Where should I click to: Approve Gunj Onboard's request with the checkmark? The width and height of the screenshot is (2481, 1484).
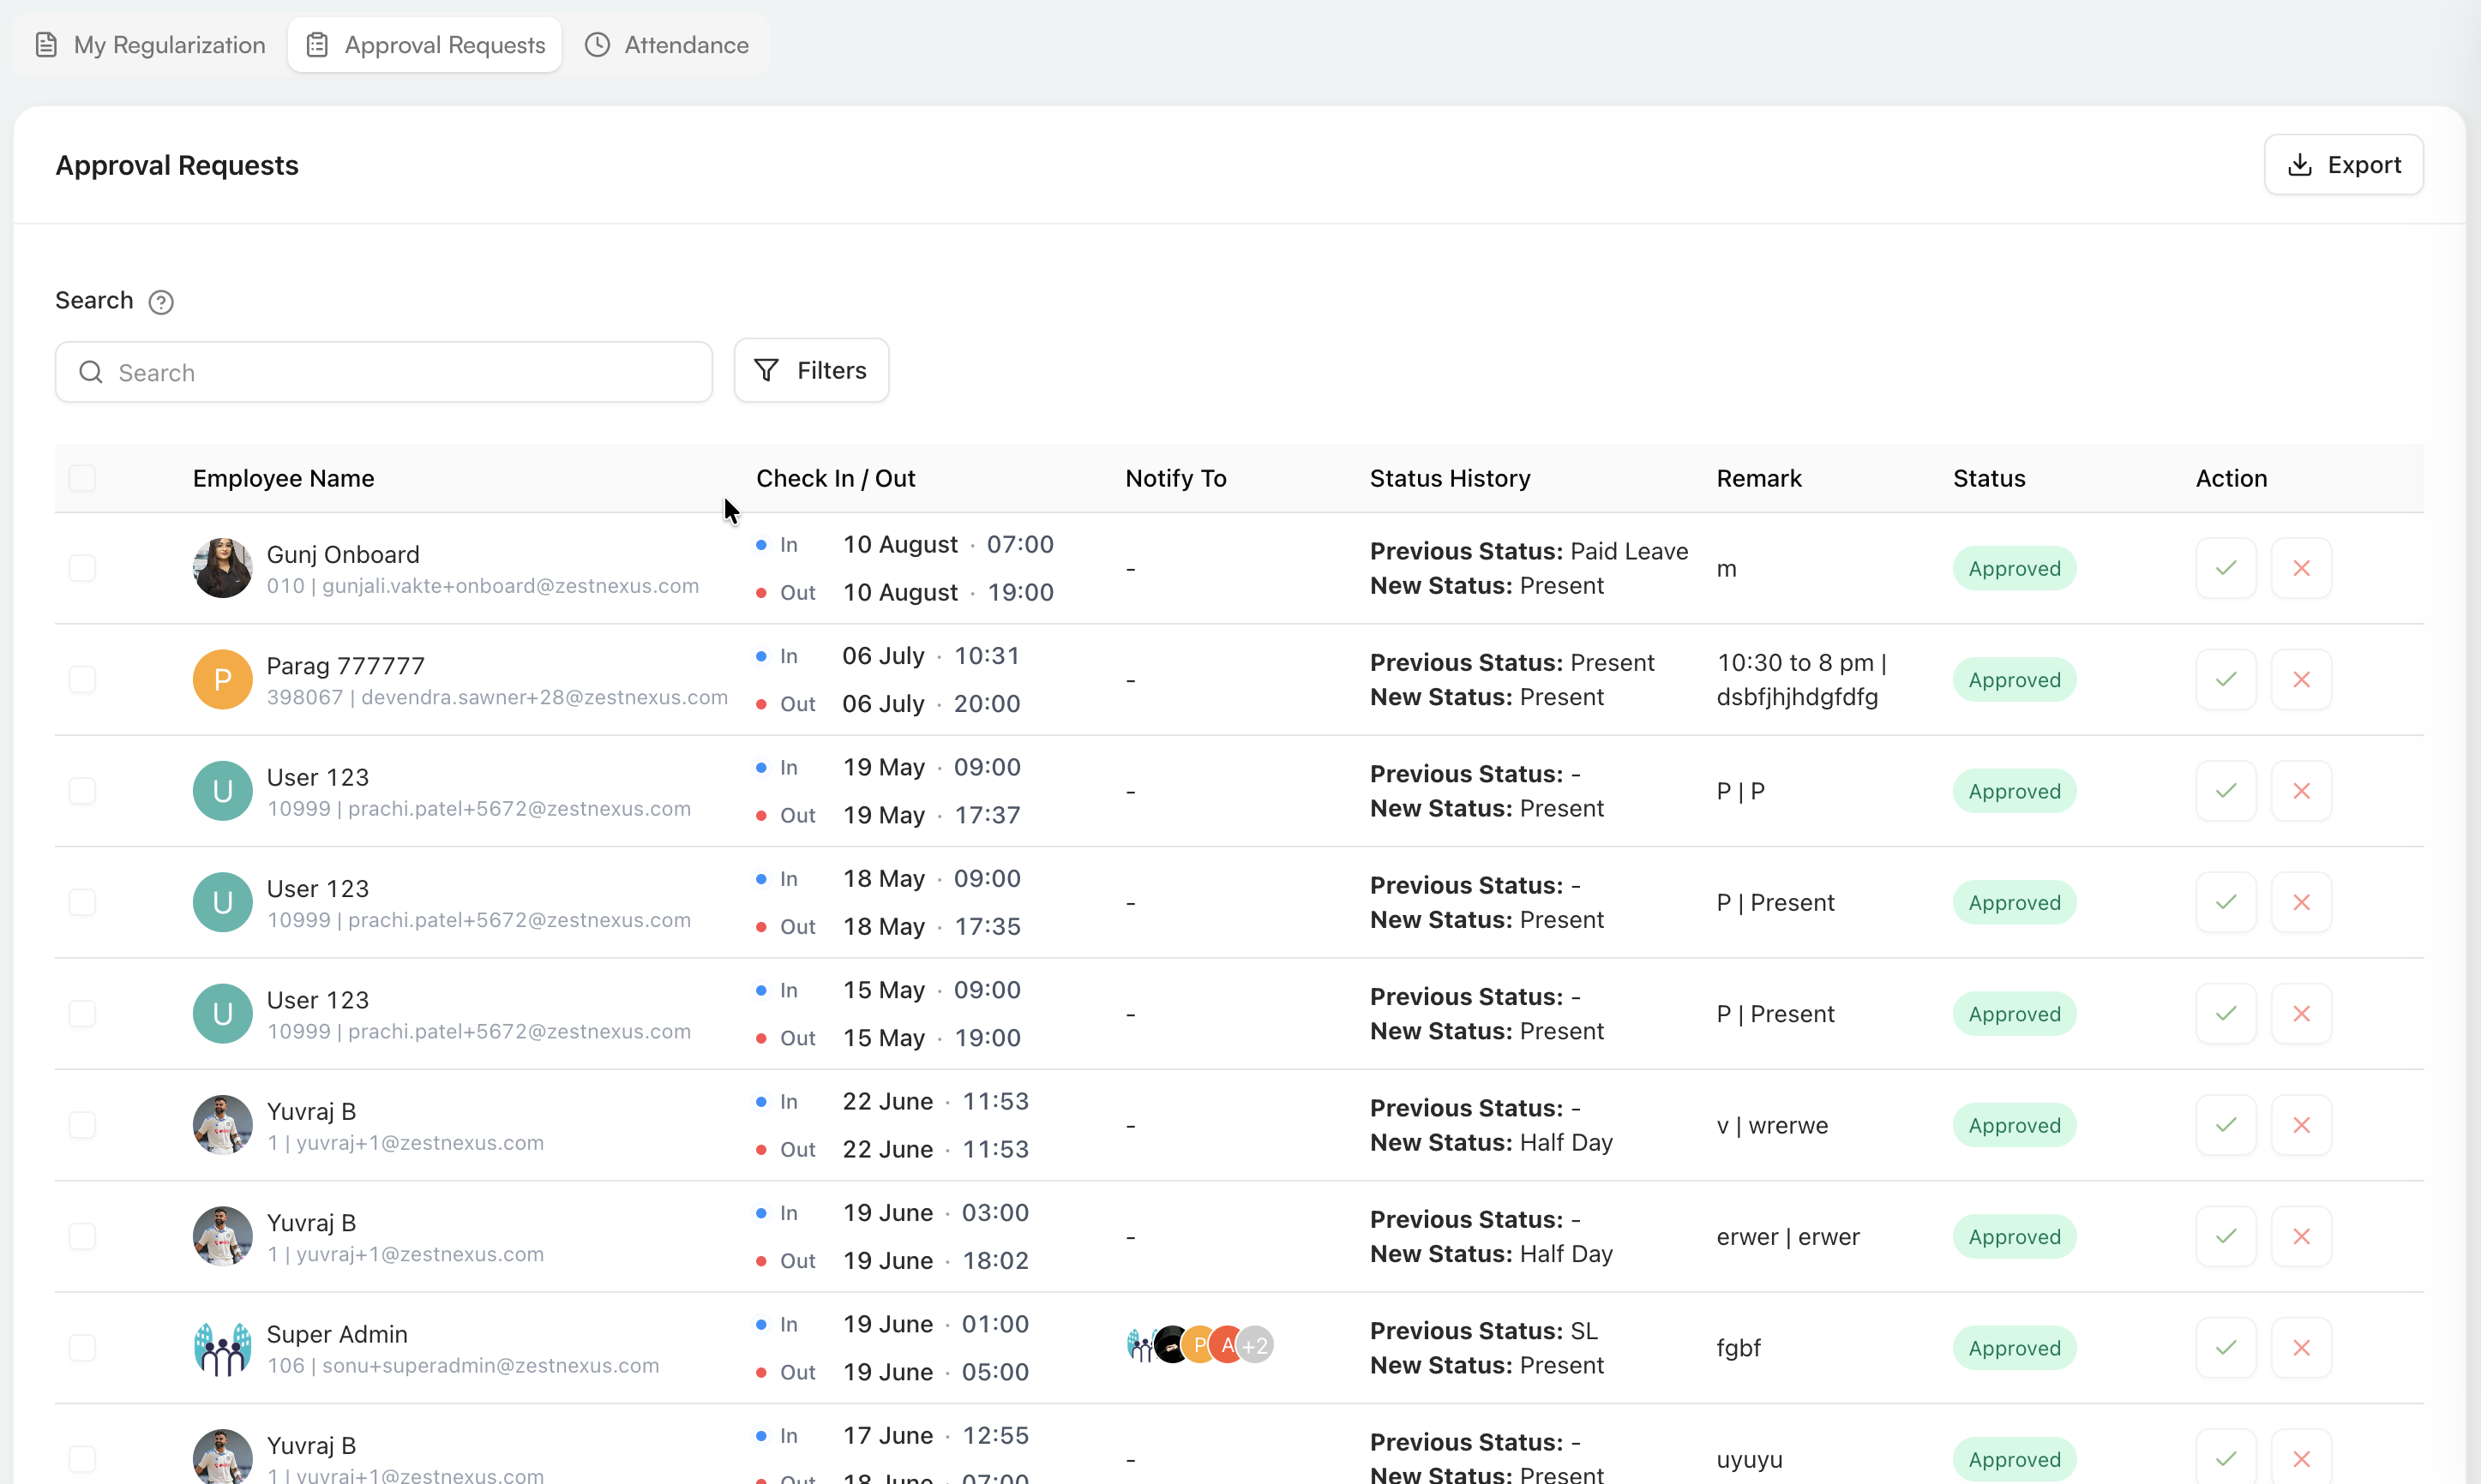(x=2226, y=568)
